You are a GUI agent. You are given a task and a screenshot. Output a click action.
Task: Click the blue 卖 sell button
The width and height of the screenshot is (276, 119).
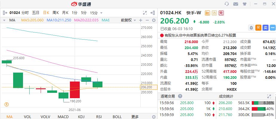point(265,28)
